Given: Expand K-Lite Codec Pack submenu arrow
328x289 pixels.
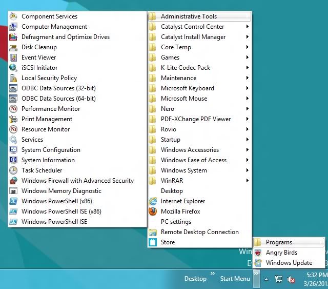Looking at the screenshot, I should [248, 67].
